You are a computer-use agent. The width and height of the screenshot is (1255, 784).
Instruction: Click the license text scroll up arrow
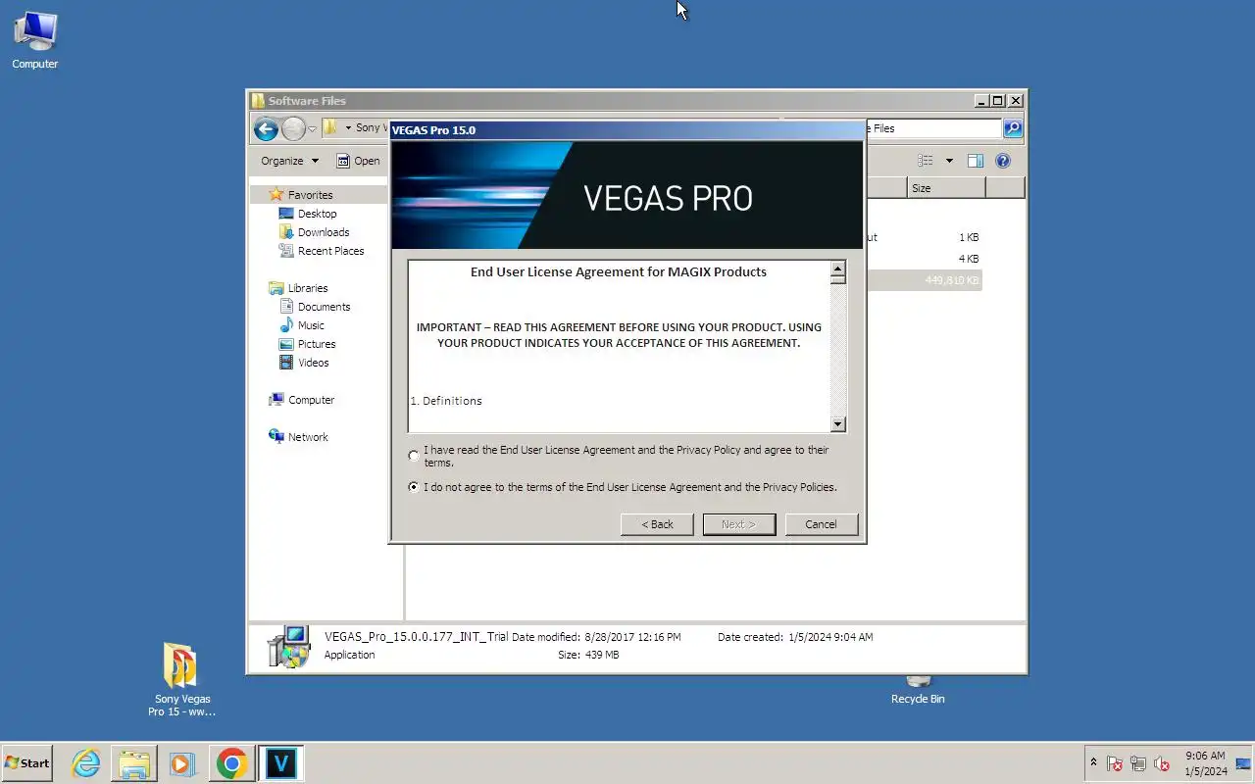pyautogui.click(x=837, y=269)
